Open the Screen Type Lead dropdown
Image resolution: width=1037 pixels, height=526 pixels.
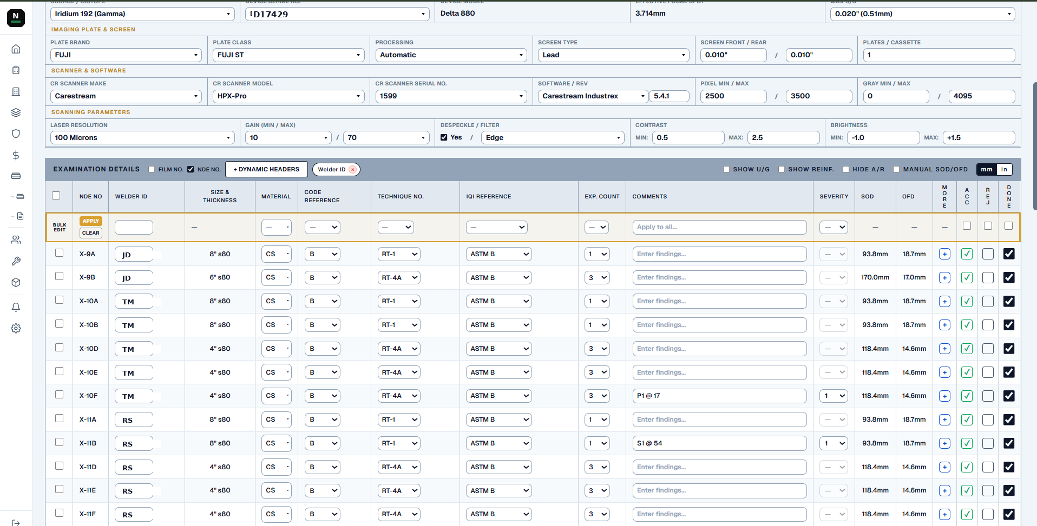[x=613, y=55]
